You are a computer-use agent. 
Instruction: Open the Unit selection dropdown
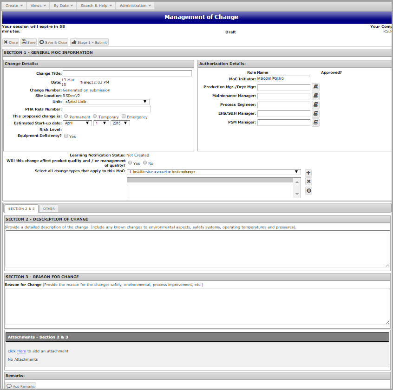(106, 102)
